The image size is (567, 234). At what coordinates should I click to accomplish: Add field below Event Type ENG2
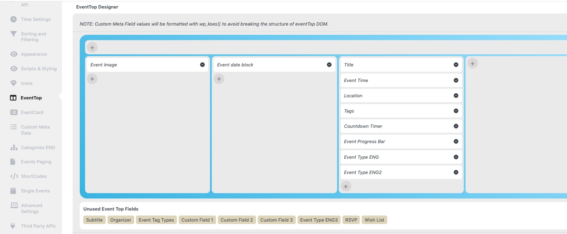click(346, 186)
